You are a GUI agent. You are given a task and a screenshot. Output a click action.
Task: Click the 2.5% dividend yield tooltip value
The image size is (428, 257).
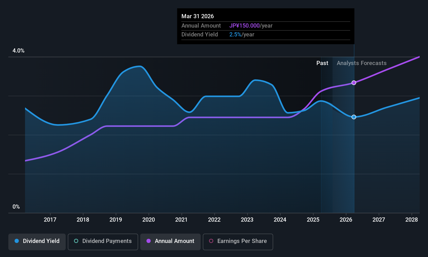(235, 34)
